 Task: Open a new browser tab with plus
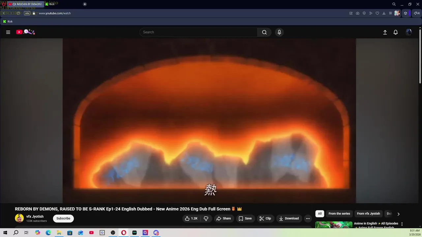(x=85, y=4)
